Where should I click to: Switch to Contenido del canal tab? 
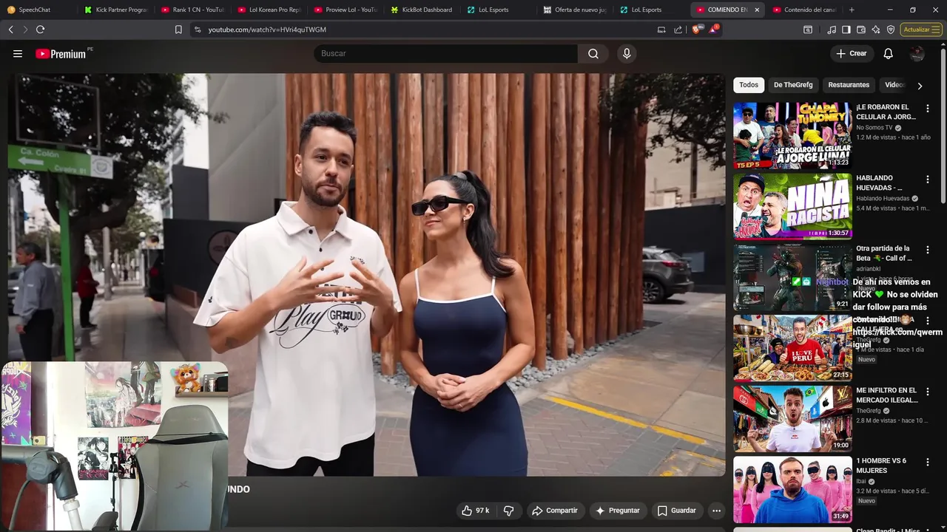point(804,10)
